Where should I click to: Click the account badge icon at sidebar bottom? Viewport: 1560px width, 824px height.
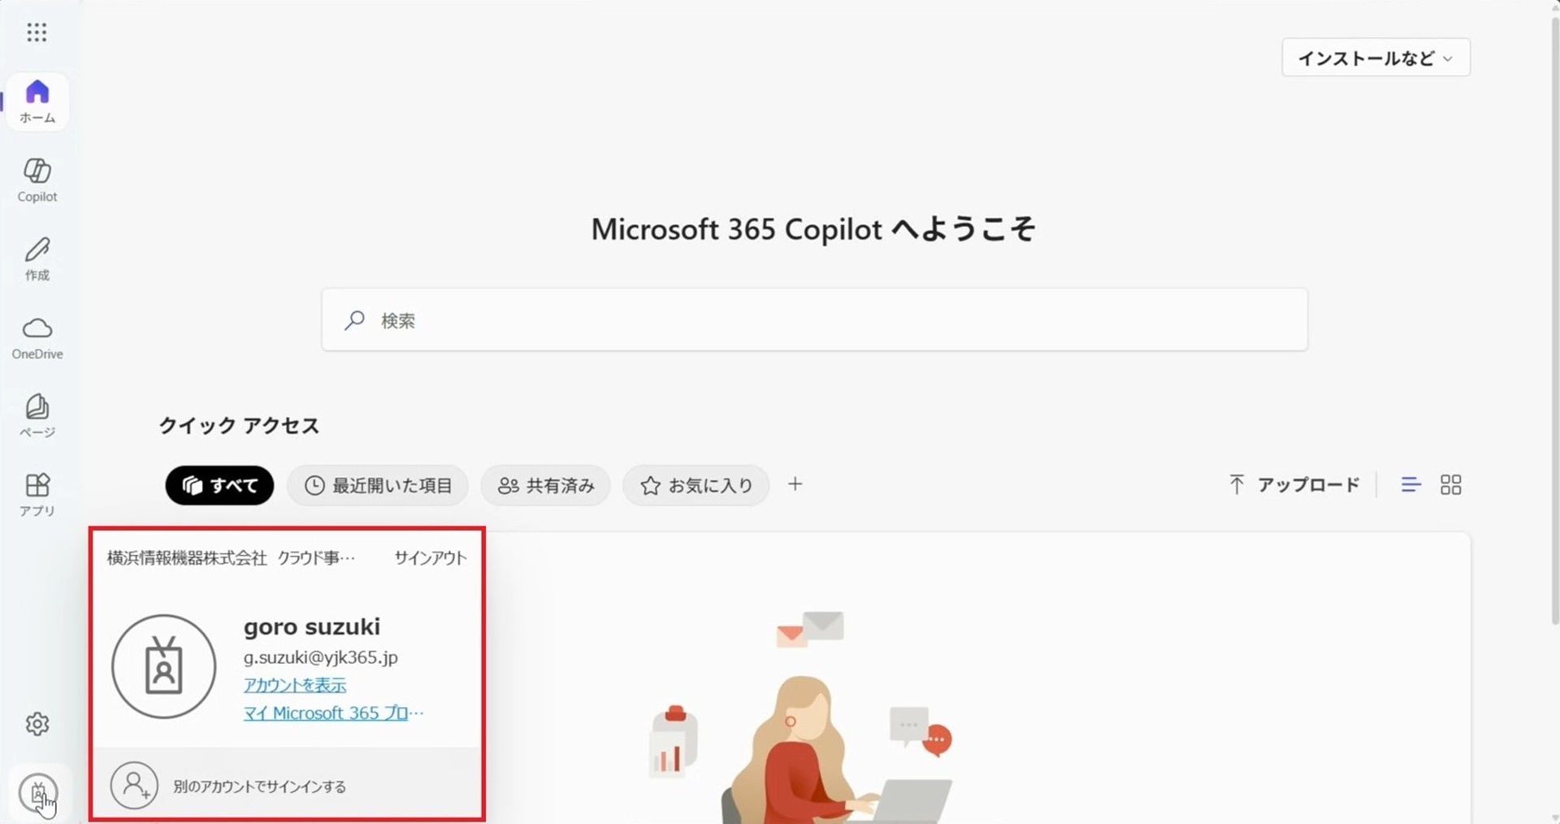pyautogui.click(x=38, y=793)
